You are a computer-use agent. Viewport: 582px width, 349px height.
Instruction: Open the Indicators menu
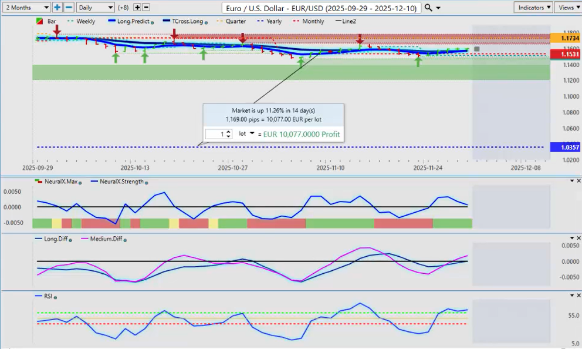533,8
